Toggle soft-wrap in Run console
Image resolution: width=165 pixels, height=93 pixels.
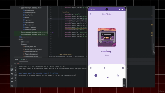(x=16, y=73)
